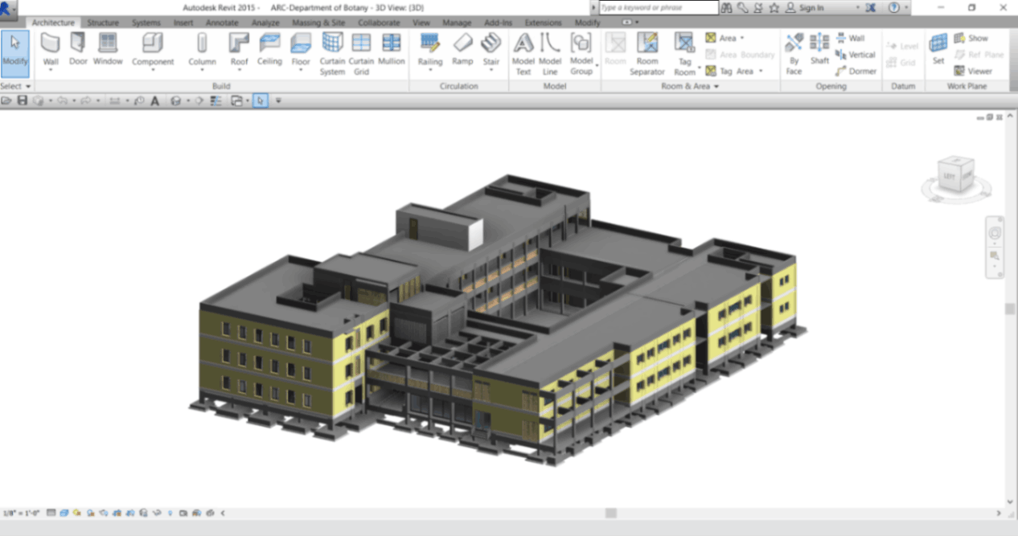Click the Model Text tool
The width and height of the screenshot is (1018, 536).
coord(523,53)
